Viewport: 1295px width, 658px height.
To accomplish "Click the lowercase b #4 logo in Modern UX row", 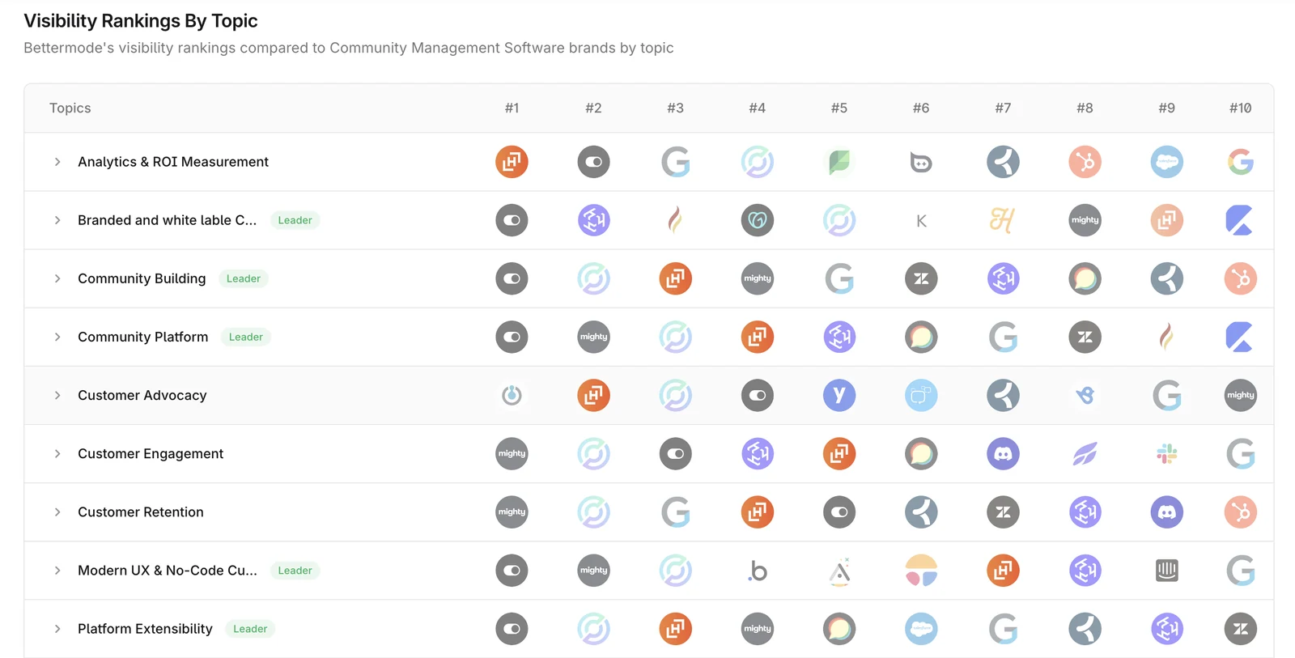I will [x=757, y=571].
